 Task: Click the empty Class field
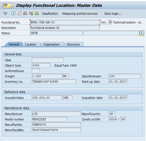(x=48, y=60)
